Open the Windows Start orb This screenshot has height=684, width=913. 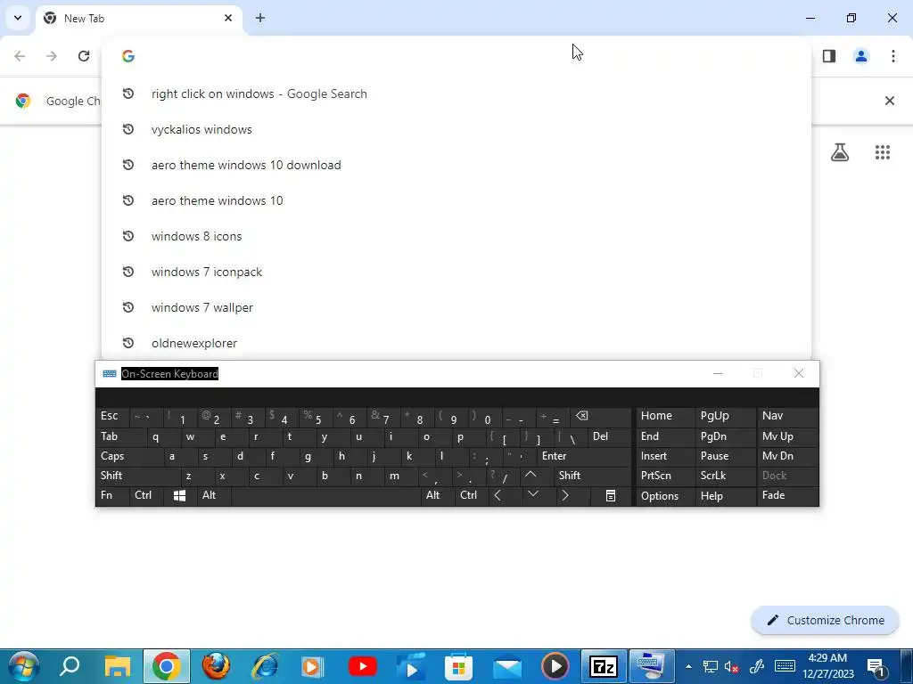[x=23, y=666]
